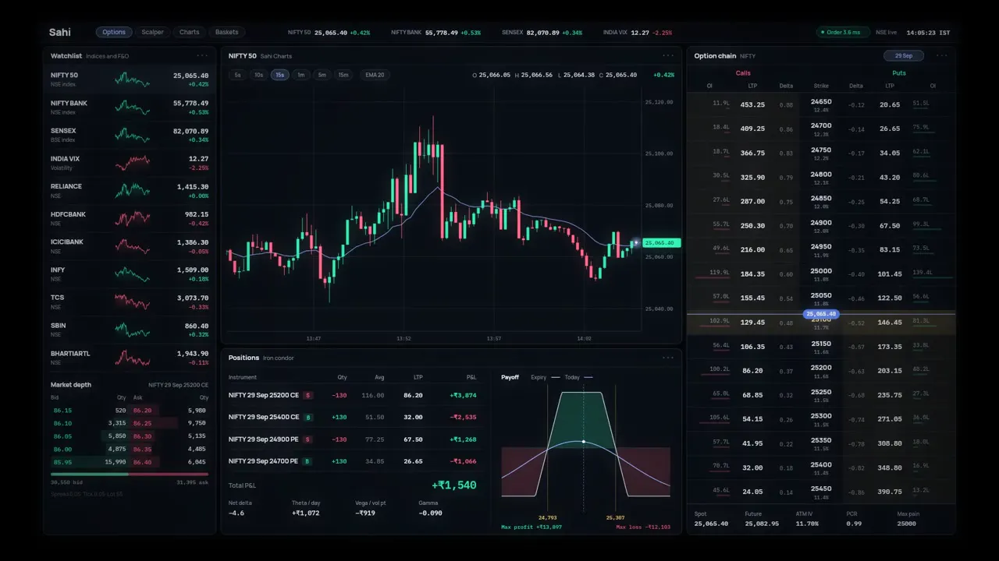Click the Calls header in the option chain
The height and width of the screenshot is (561, 999).
743,73
